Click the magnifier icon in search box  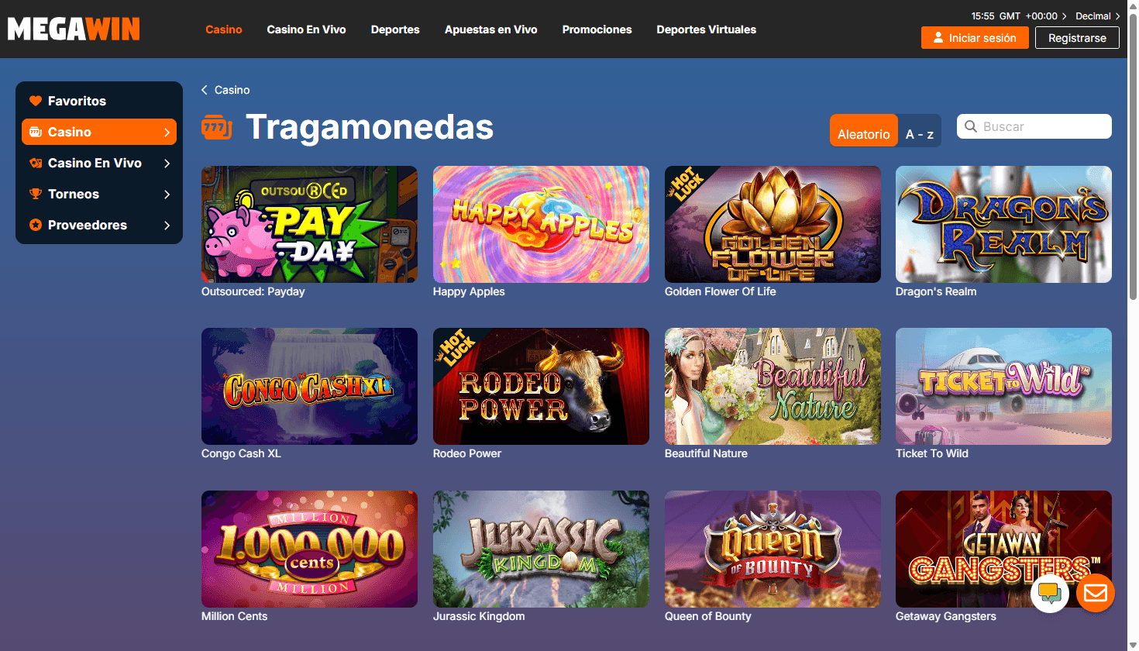[x=971, y=126]
